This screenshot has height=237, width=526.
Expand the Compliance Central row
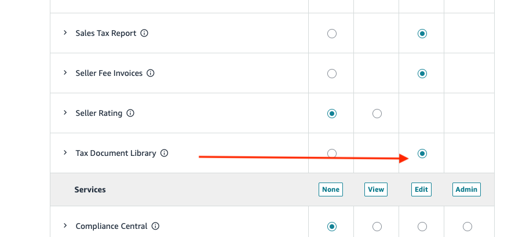click(x=65, y=225)
